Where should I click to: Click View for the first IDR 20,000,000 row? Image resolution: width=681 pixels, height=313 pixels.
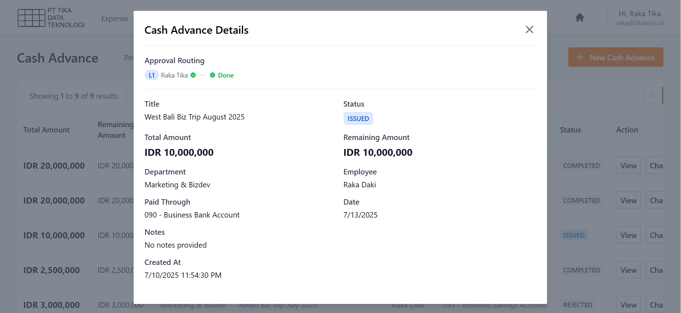pyautogui.click(x=628, y=165)
